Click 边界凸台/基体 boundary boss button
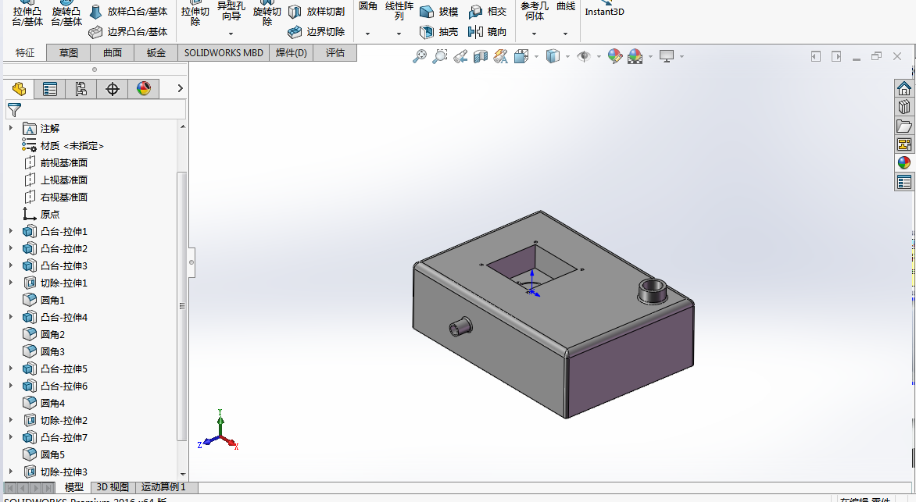Image resolution: width=916 pixels, height=502 pixels. pyautogui.click(x=128, y=31)
